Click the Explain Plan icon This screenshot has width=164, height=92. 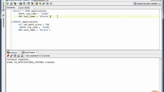15,4
